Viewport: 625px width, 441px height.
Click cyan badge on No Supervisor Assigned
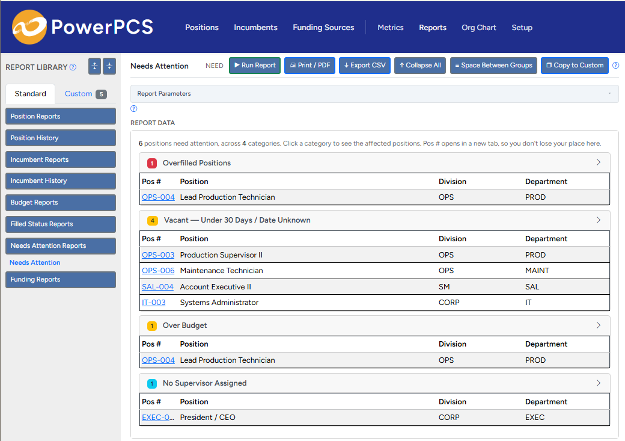tap(152, 383)
